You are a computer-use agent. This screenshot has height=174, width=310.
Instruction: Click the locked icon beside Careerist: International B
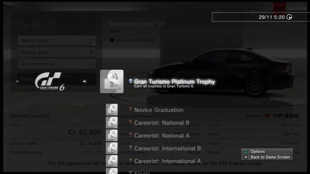112,148
